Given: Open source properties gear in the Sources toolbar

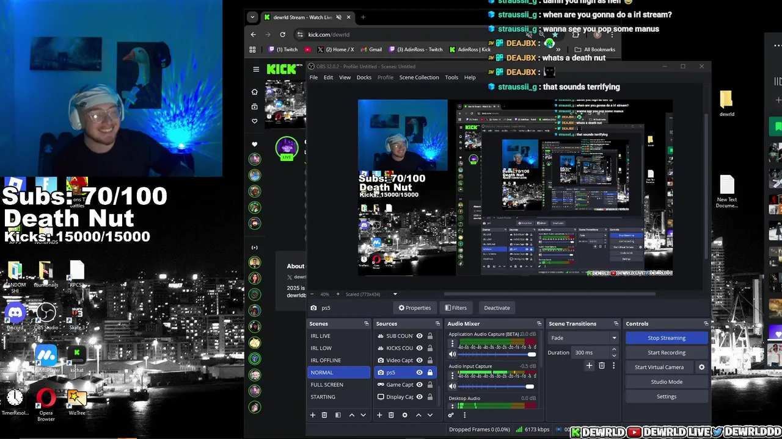Looking at the screenshot, I should (404, 415).
